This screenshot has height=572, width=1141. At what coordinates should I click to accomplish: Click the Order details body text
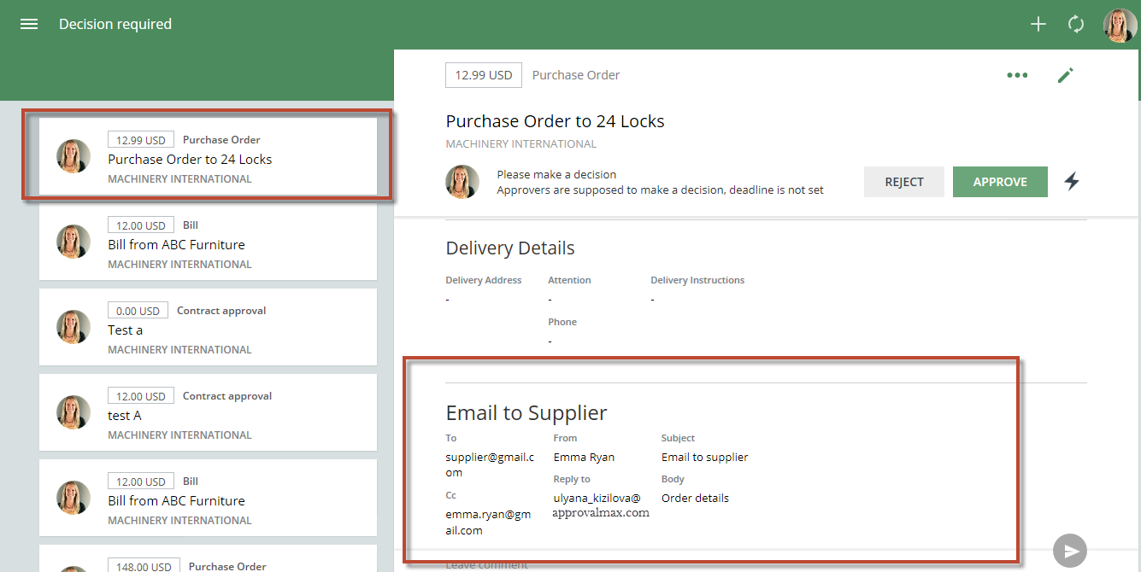click(x=696, y=499)
